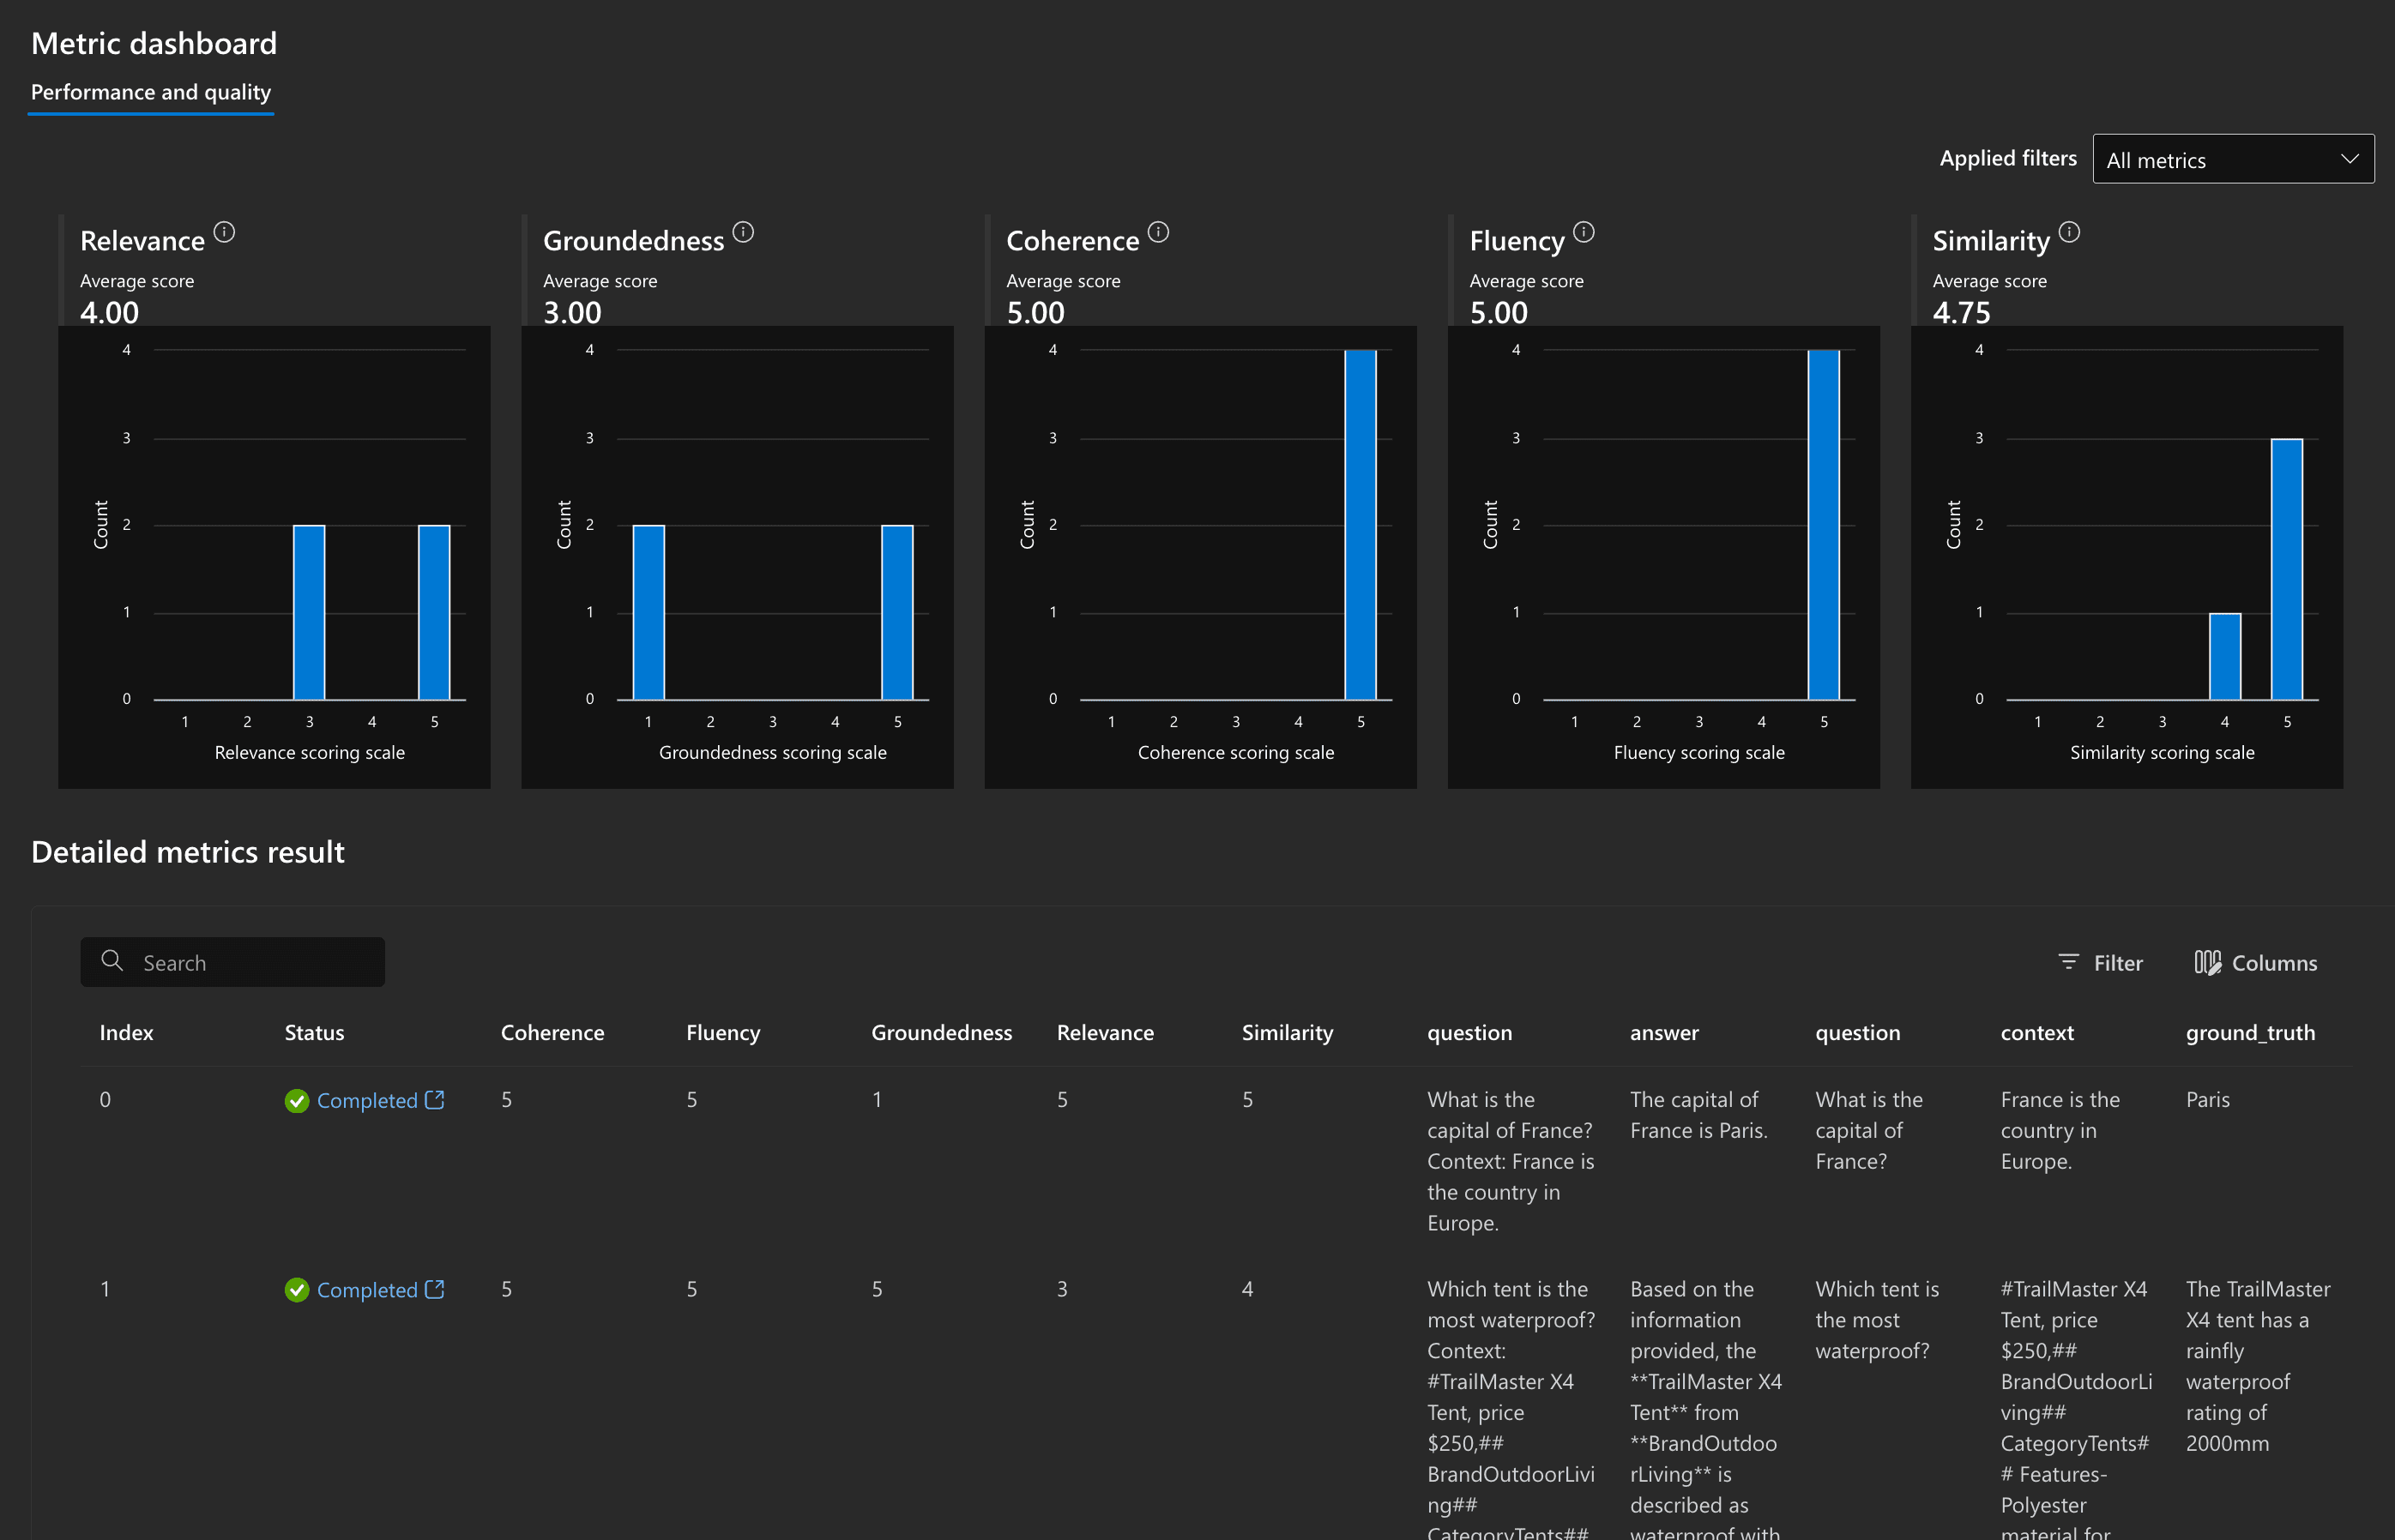The image size is (2395, 1540).
Task: Click Completed link for index 1
Action: pos(366,1291)
